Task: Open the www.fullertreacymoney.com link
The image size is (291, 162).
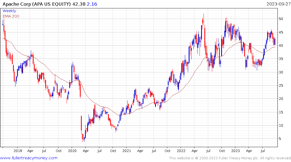Action: coord(29,158)
